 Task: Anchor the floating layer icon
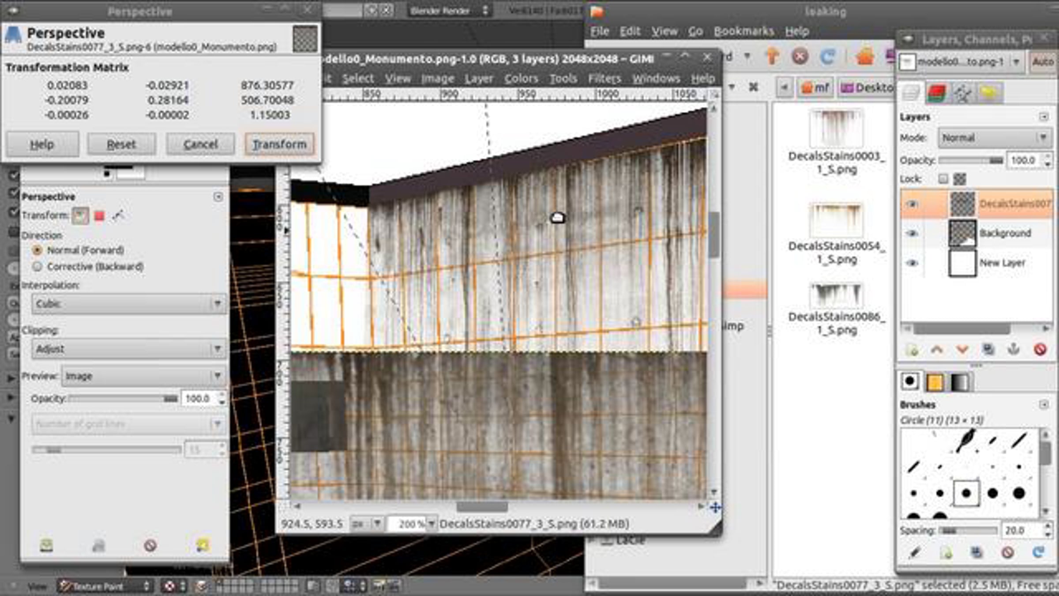pos(1014,349)
